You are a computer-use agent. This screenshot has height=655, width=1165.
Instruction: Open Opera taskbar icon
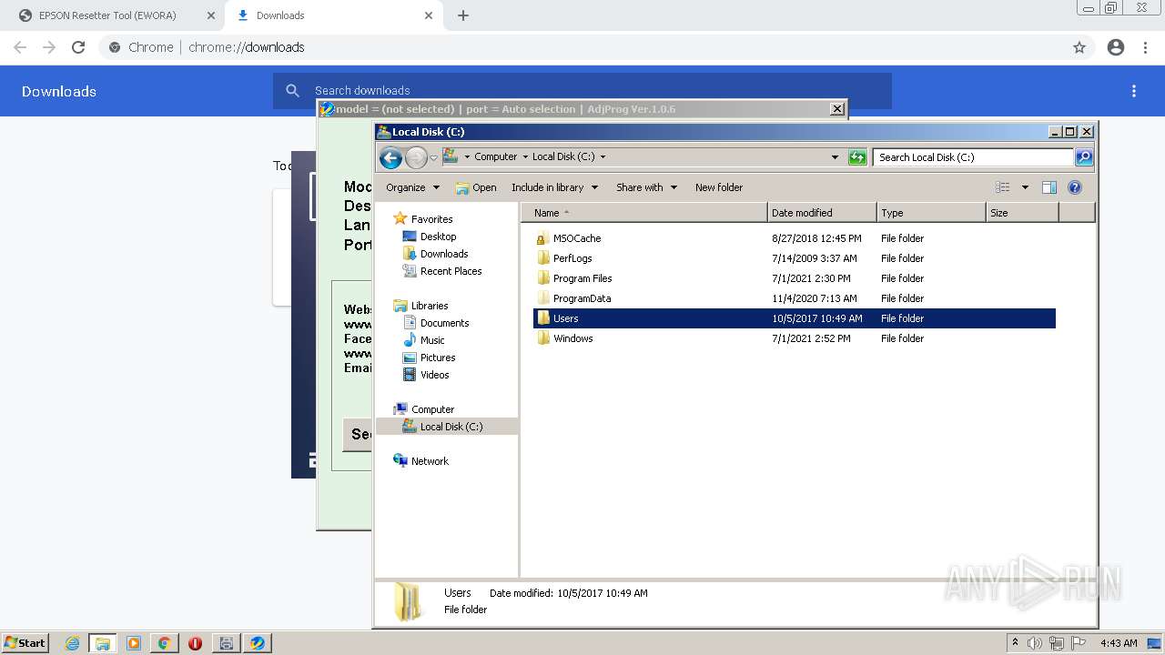tap(195, 643)
